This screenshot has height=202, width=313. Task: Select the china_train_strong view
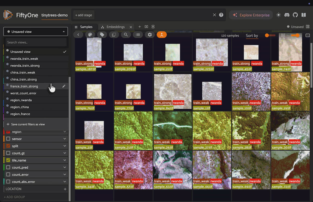point(36,79)
